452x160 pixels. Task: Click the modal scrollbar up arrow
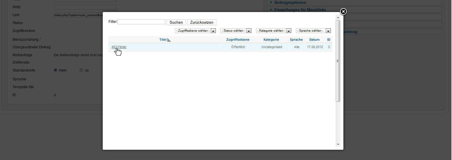coord(338,18)
